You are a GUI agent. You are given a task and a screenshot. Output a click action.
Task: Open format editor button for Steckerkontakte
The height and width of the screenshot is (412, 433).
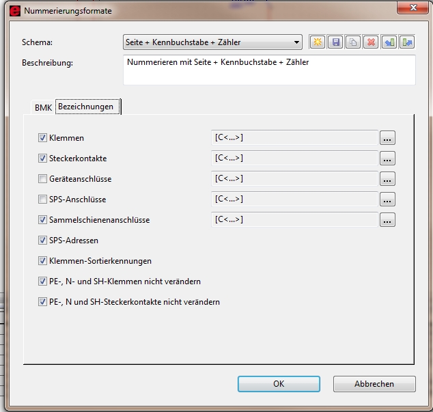387,158
